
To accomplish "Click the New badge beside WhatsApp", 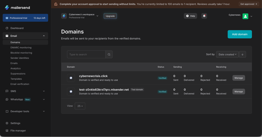I will tap(27, 99).
